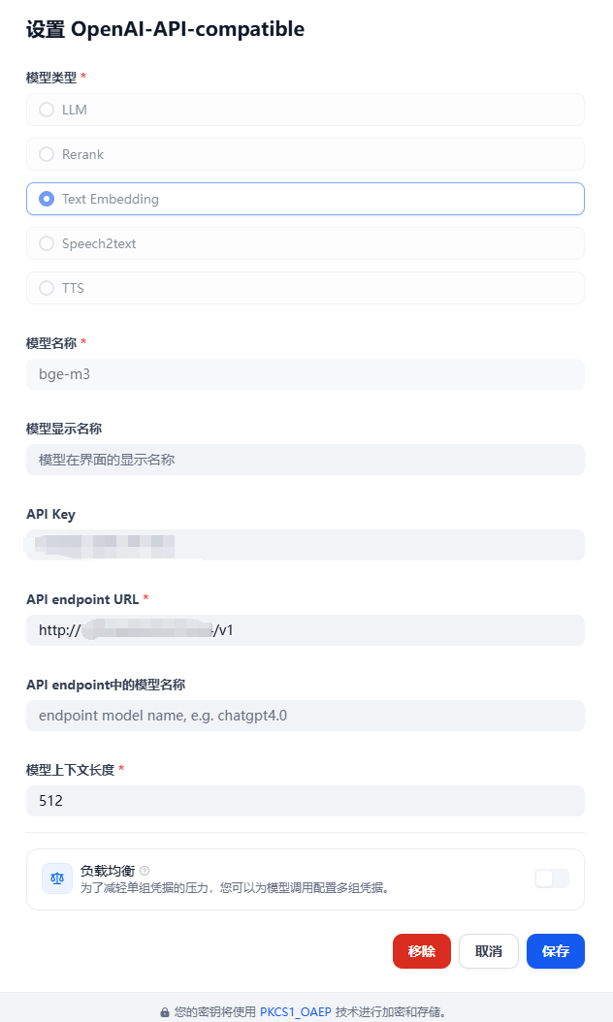Focus the 模型显示名称 input field
The width and height of the screenshot is (613, 1022).
pyautogui.click(x=306, y=460)
